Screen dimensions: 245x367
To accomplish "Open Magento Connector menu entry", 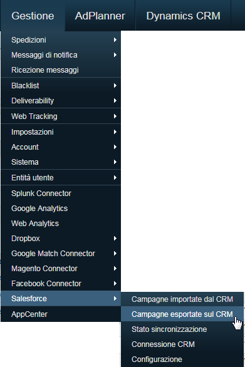I will pos(61,269).
